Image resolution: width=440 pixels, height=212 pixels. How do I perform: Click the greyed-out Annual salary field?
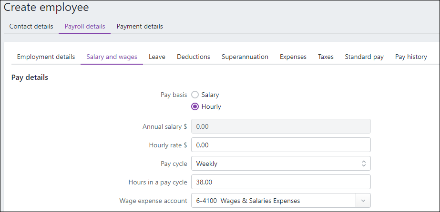click(x=281, y=127)
